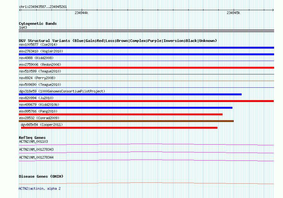The image size is (283, 198).
Task: Select the Disease Genes (OMIM) track heading
Action: [x=41, y=176]
